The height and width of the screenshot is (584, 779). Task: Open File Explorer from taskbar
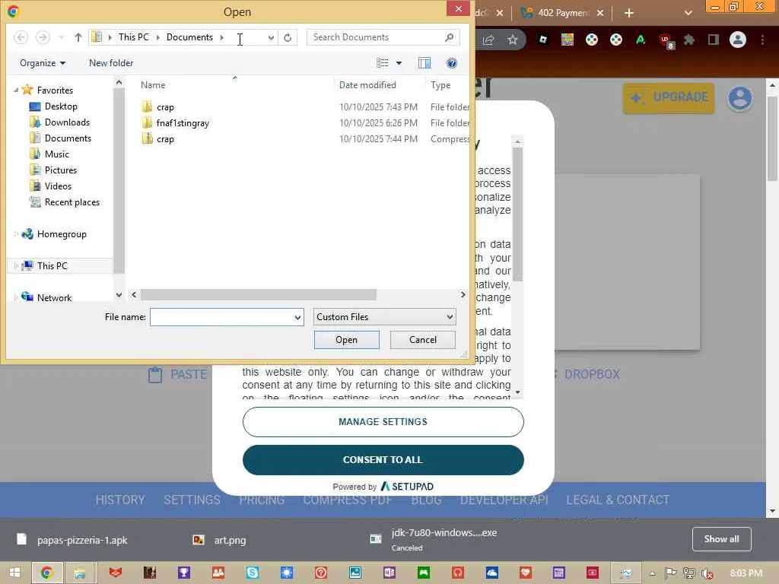79,573
